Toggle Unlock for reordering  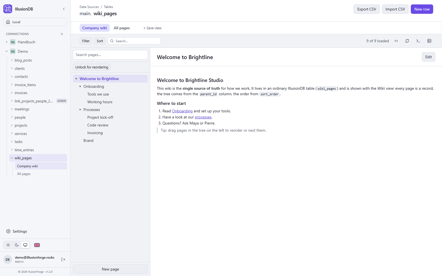tap(92, 67)
